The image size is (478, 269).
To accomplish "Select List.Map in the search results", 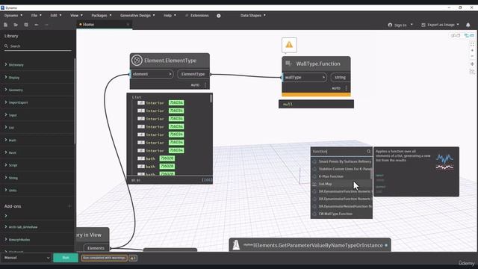I will 341,184.
